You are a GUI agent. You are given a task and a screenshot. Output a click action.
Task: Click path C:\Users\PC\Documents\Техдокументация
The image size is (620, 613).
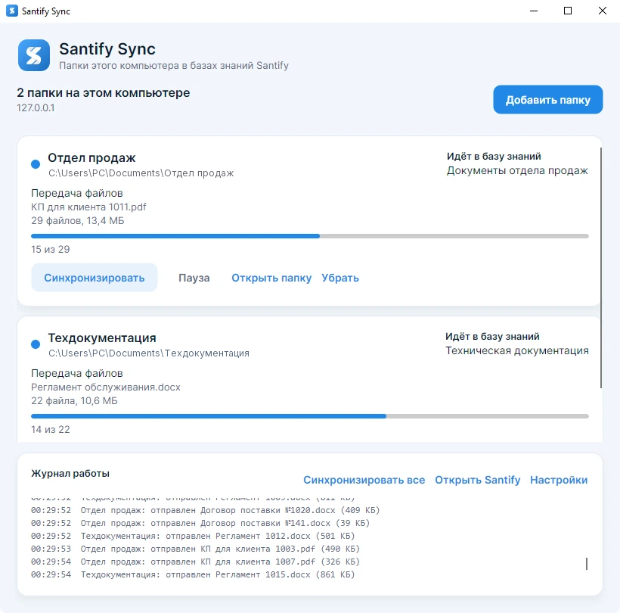149,353
